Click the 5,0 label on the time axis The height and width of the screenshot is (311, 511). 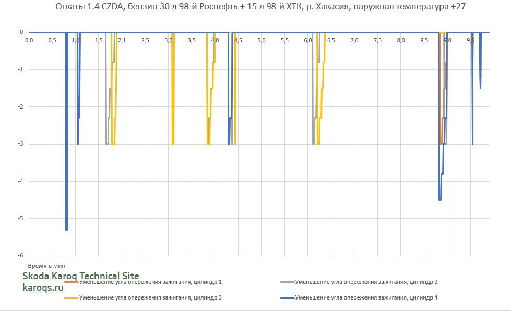pyautogui.click(x=261, y=40)
